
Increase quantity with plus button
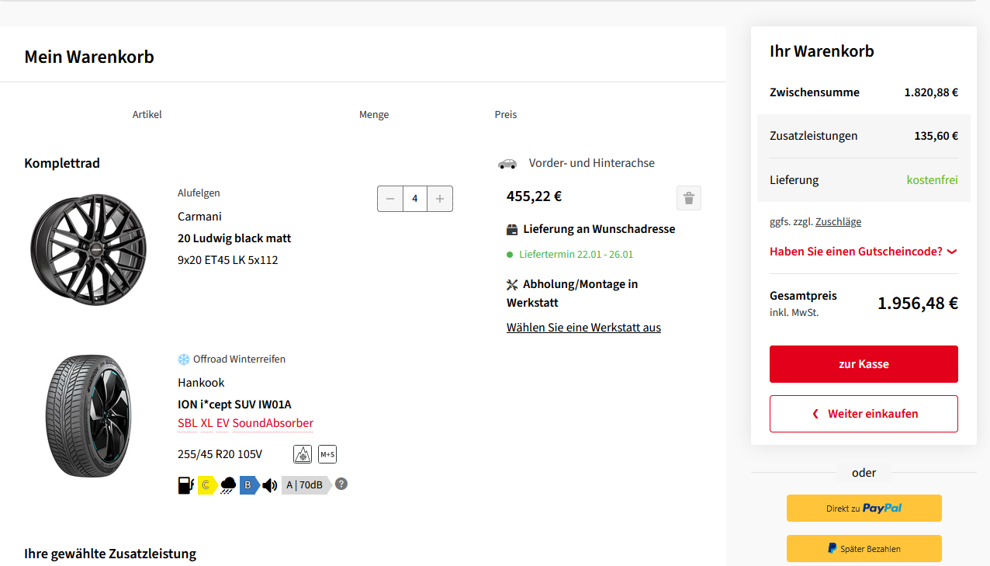click(x=440, y=199)
